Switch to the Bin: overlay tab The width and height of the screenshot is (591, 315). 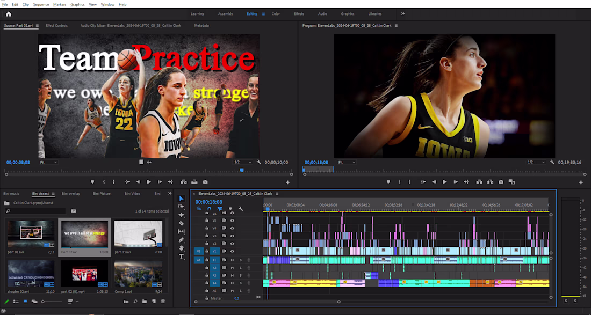tap(71, 194)
